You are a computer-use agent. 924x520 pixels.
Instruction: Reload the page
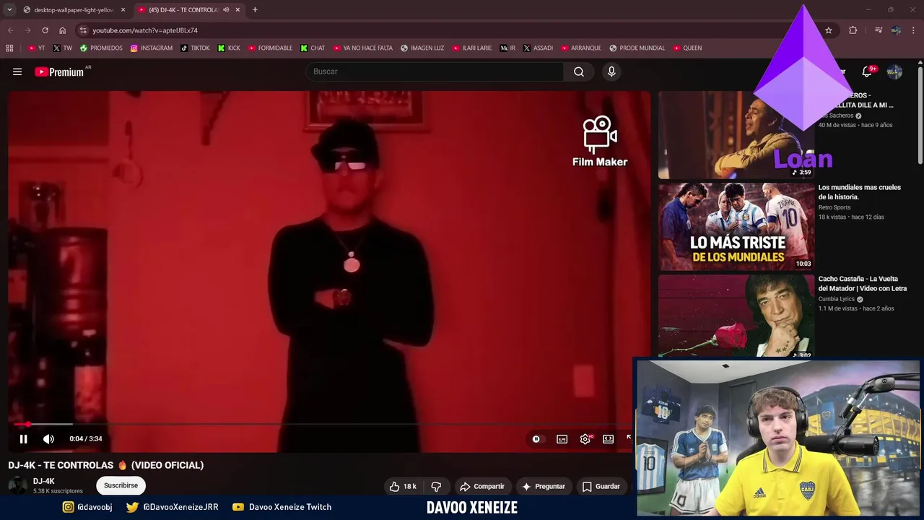(45, 30)
